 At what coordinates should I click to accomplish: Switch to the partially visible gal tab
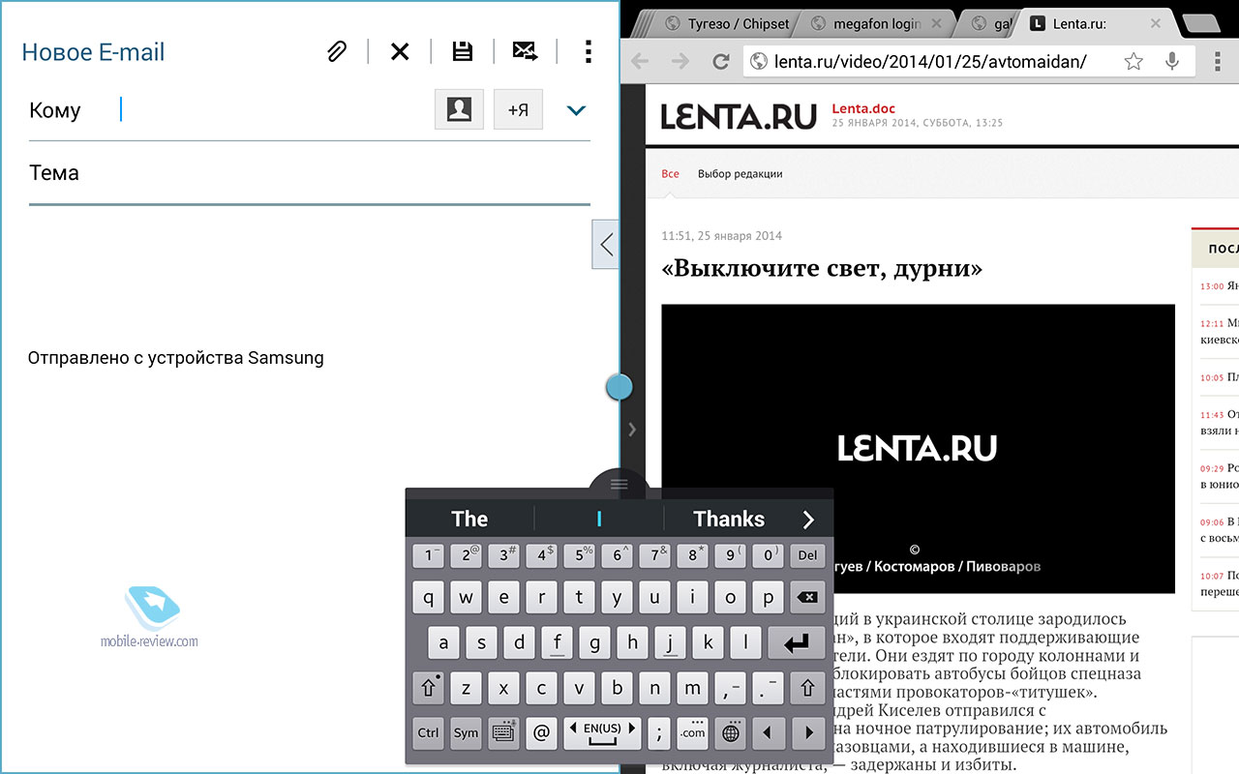click(x=989, y=23)
